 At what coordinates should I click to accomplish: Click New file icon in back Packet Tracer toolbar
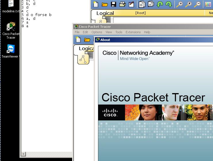tap(96, 4)
